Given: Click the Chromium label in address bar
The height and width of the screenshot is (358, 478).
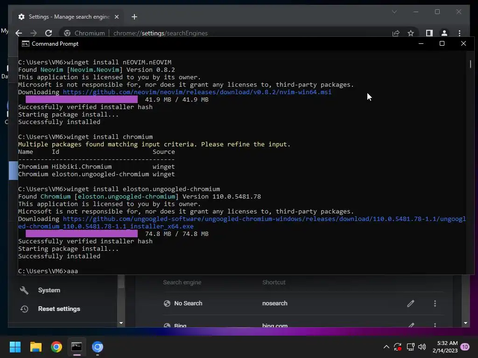Looking at the screenshot, I should click(x=90, y=33).
